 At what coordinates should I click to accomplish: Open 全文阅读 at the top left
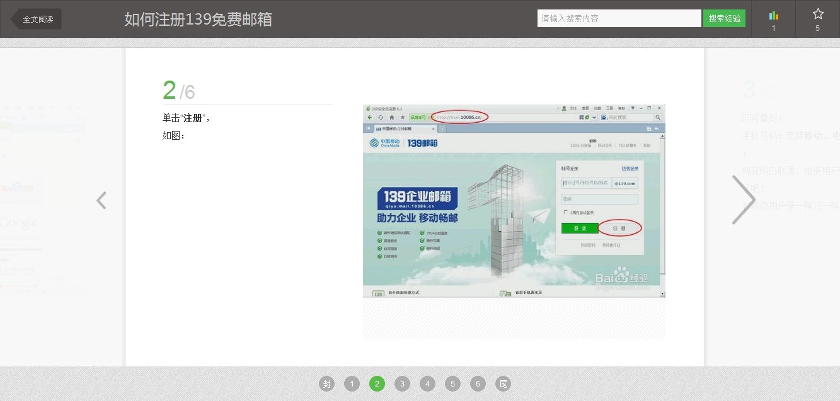coord(40,19)
